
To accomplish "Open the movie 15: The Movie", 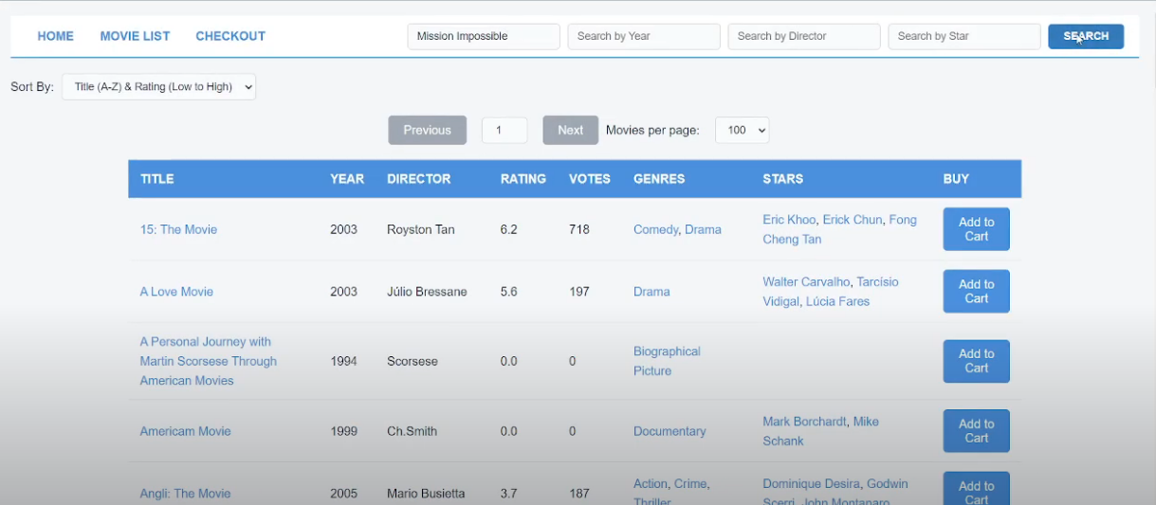I will pyautogui.click(x=178, y=229).
